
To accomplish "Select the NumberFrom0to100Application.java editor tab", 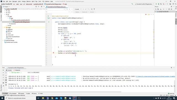I will [56, 7].
